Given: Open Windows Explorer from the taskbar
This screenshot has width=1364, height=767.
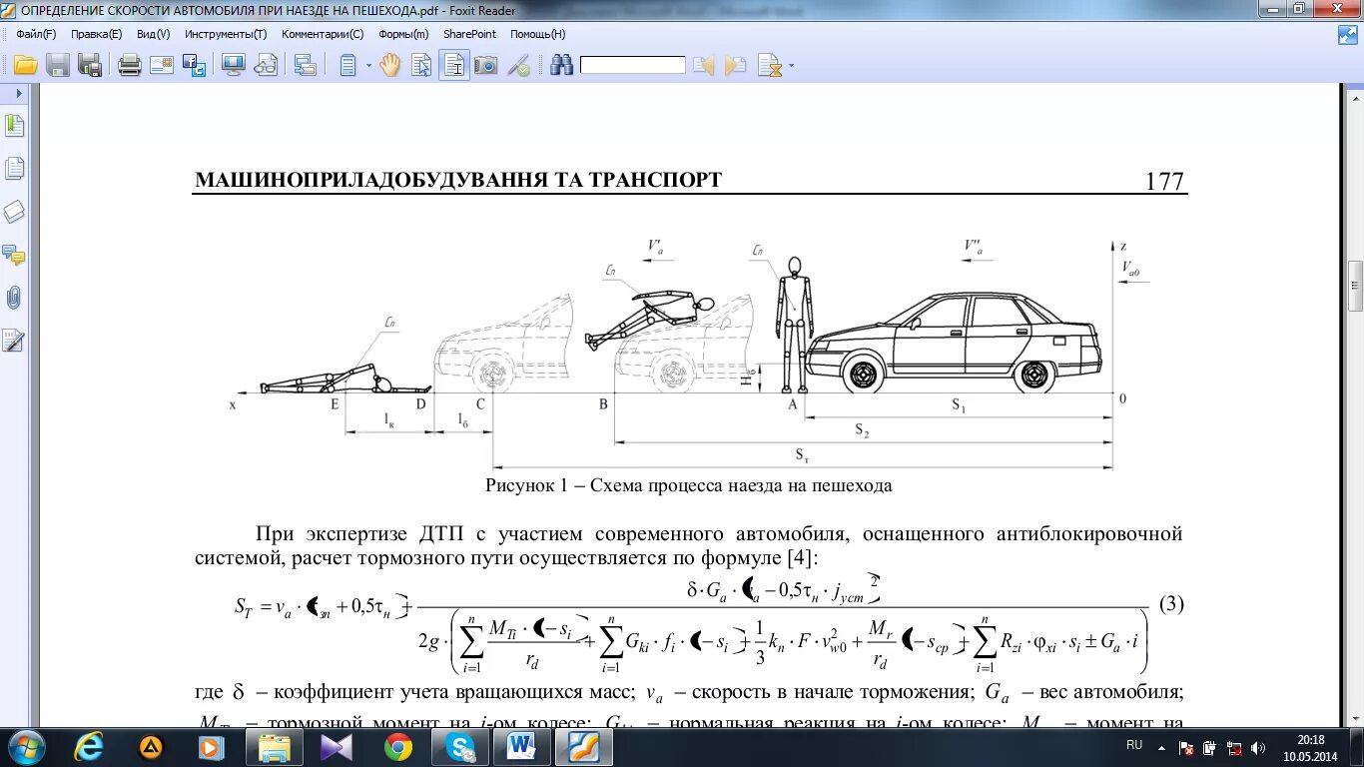Looking at the screenshot, I should tap(274, 747).
